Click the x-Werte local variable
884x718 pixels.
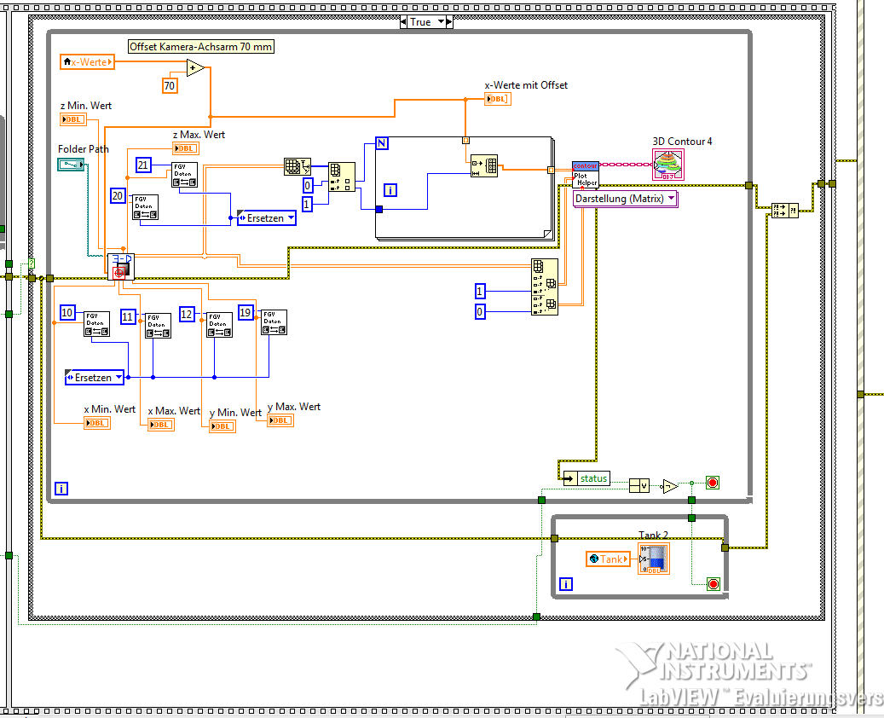[88, 62]
